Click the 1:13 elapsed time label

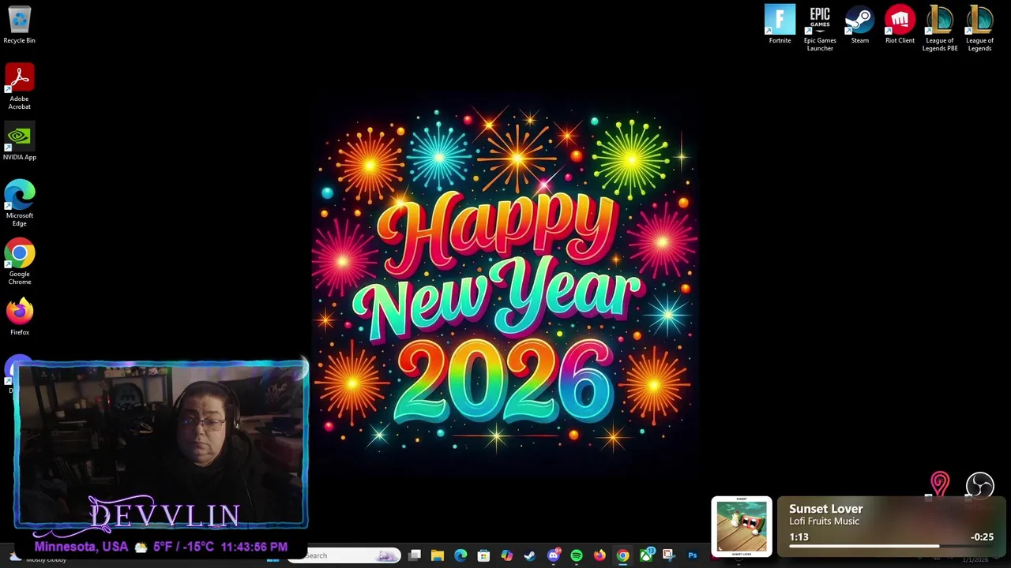[799, 537]
